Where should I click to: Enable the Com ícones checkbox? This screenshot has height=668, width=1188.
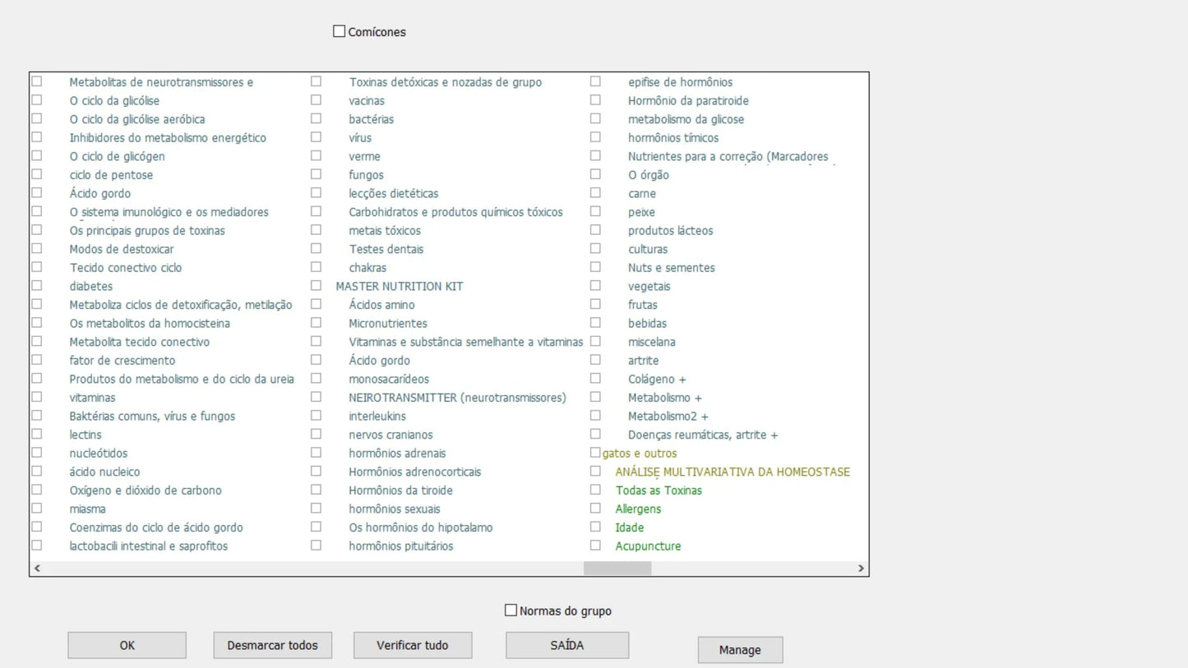click(339, 31)
